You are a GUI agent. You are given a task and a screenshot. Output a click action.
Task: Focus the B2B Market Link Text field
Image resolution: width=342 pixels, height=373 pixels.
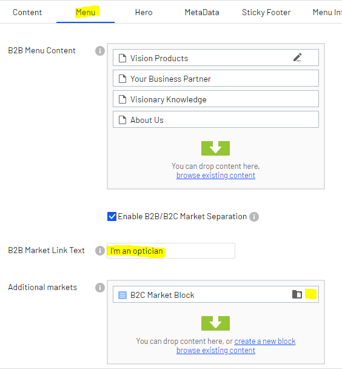pyautogui.click(x=171, y=251)
